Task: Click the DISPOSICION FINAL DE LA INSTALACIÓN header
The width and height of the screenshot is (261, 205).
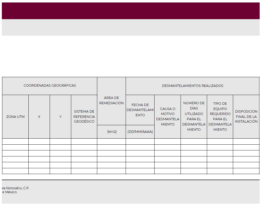Action: click(x=246, y=117)
